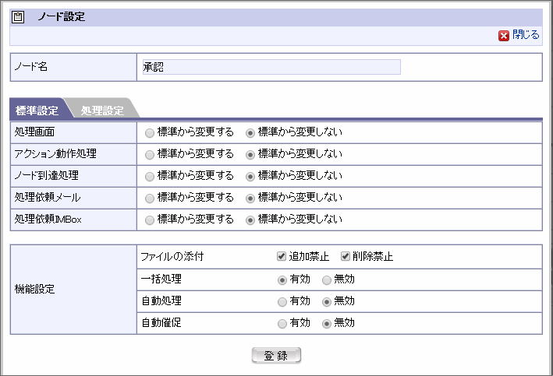Select 有効 for 一括処理
Viewport: 553px width, 376px height.
point(282,280)
